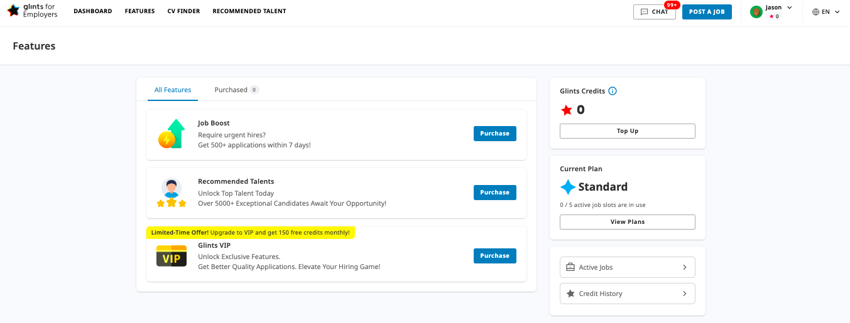This screenshot has width=850, height=323.
Task: Click the Glints VIP badge icon
Action: (172, 256)
